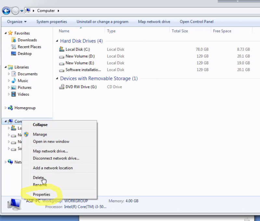Click the shield icon beside Manage
The width and height of the screenshot is (260, 221).
coord(26,134)
